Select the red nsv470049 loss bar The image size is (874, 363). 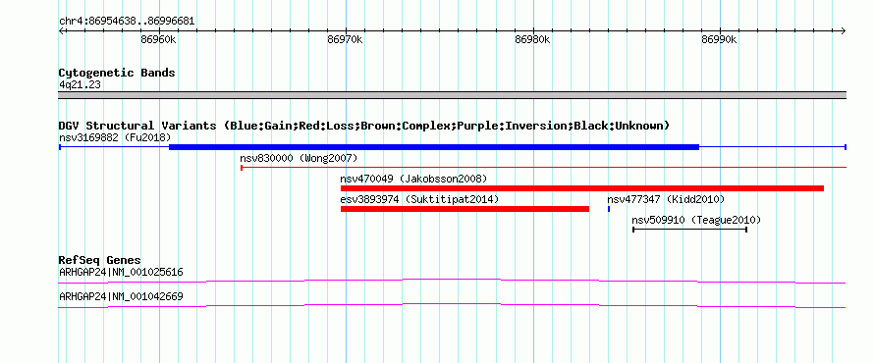pos(582,188)
